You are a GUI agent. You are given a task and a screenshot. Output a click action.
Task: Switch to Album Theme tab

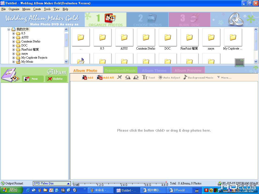pyautogui.click(x=154, y=70)
